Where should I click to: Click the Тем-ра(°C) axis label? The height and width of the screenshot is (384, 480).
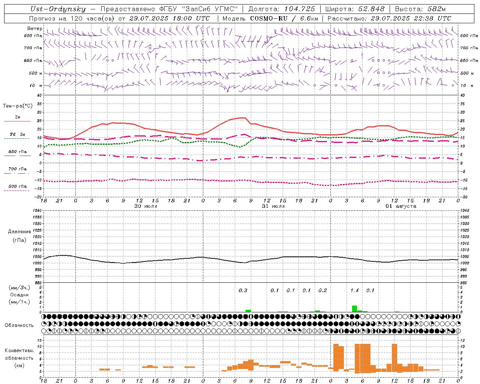[x=18, y=106]
